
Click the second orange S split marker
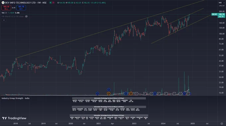pos(131,94)
